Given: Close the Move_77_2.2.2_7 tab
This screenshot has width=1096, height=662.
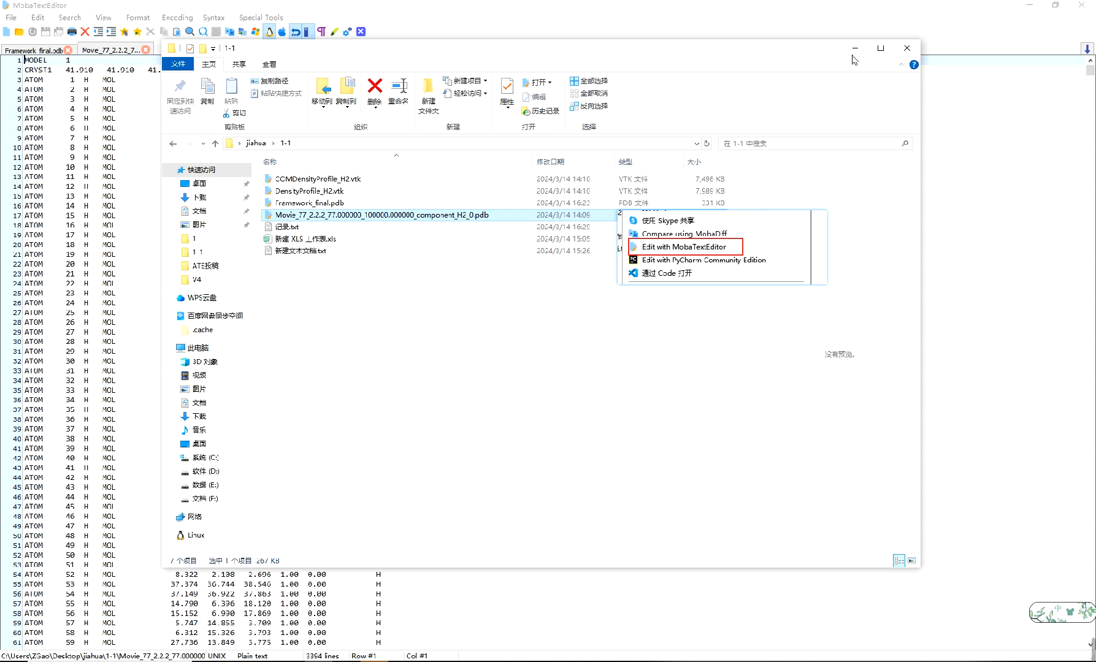Looking at the screenshot, I should (x=146, y=50).
